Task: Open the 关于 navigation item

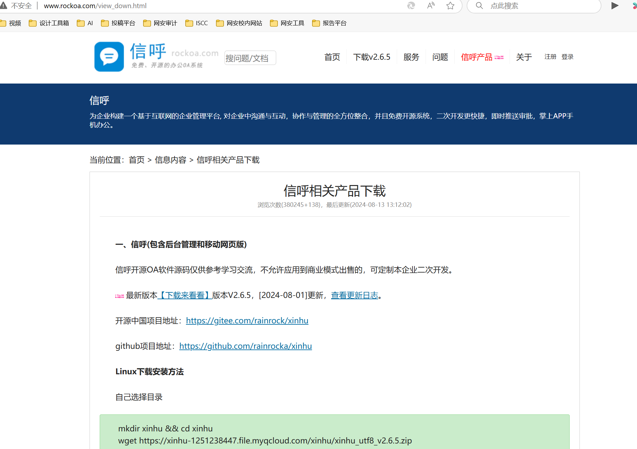Action: tap(524, 57)
